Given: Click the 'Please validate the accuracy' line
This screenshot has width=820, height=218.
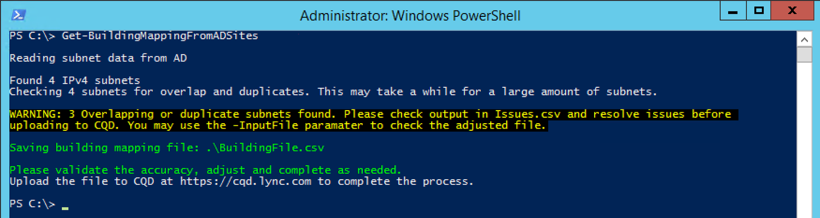Looking at the screenshot, I should [206, 170].
